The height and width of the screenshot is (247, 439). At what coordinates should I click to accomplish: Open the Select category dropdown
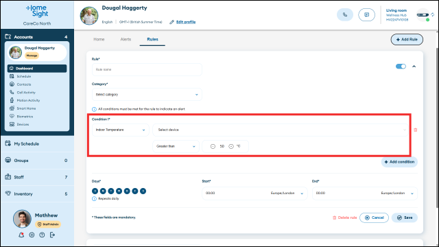(147, 95)
